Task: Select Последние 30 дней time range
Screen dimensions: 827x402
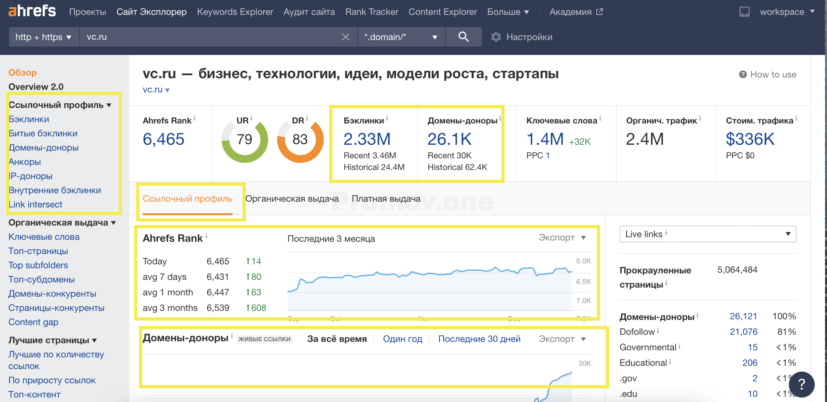Action: point(479,339)
